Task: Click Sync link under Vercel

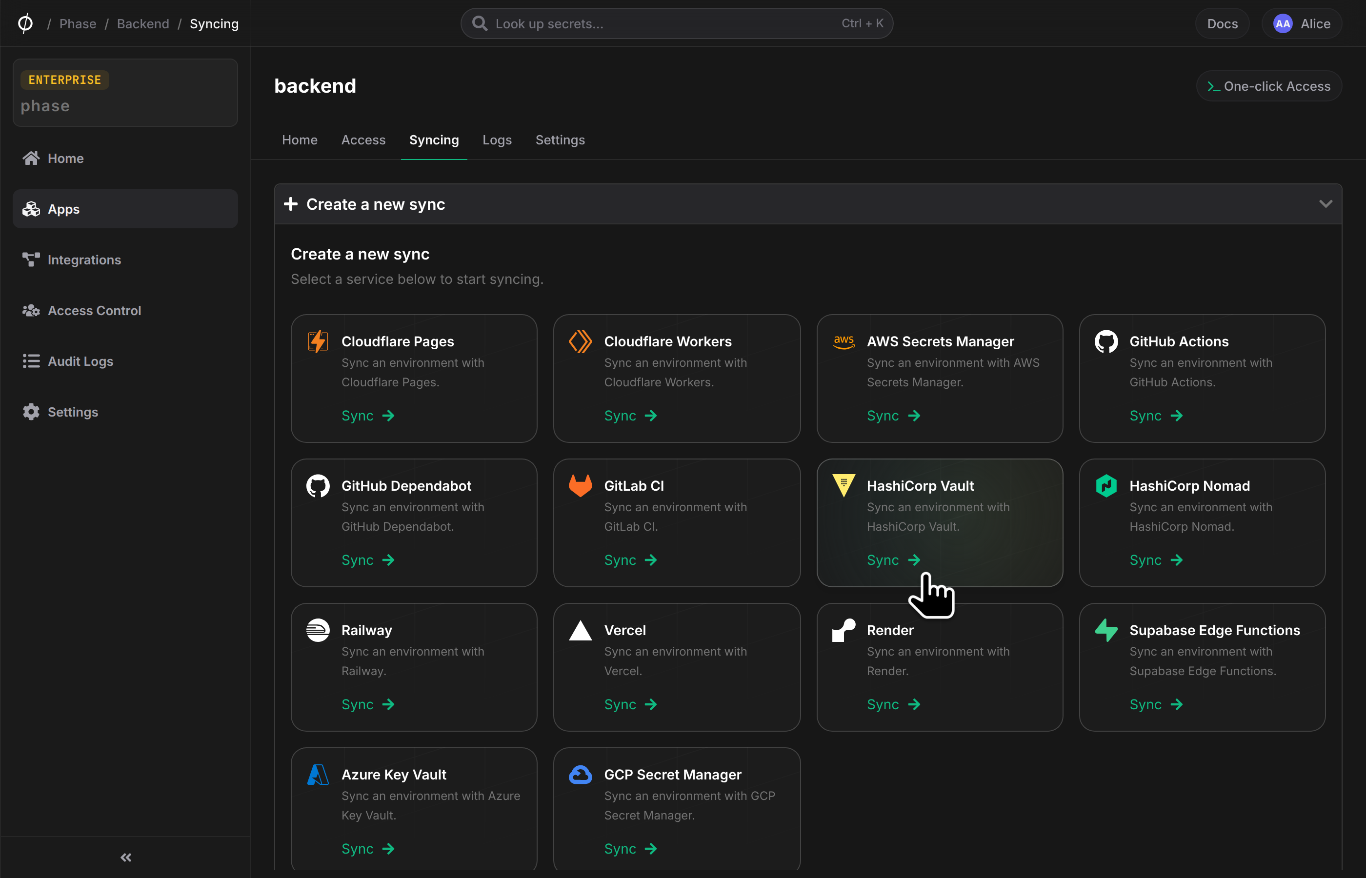Action: 630,704
